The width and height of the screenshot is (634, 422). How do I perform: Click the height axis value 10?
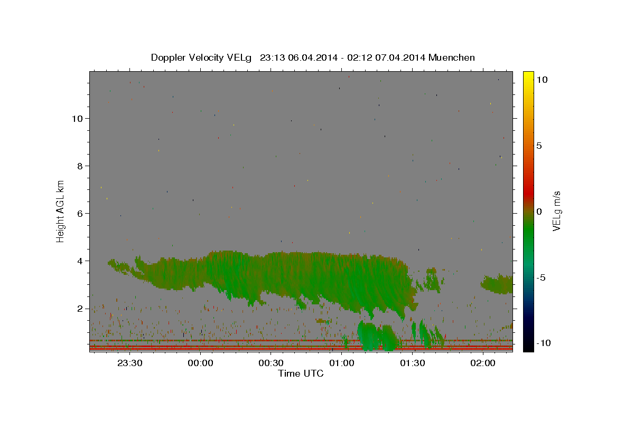pyautogui.click(x=77, y=118)
